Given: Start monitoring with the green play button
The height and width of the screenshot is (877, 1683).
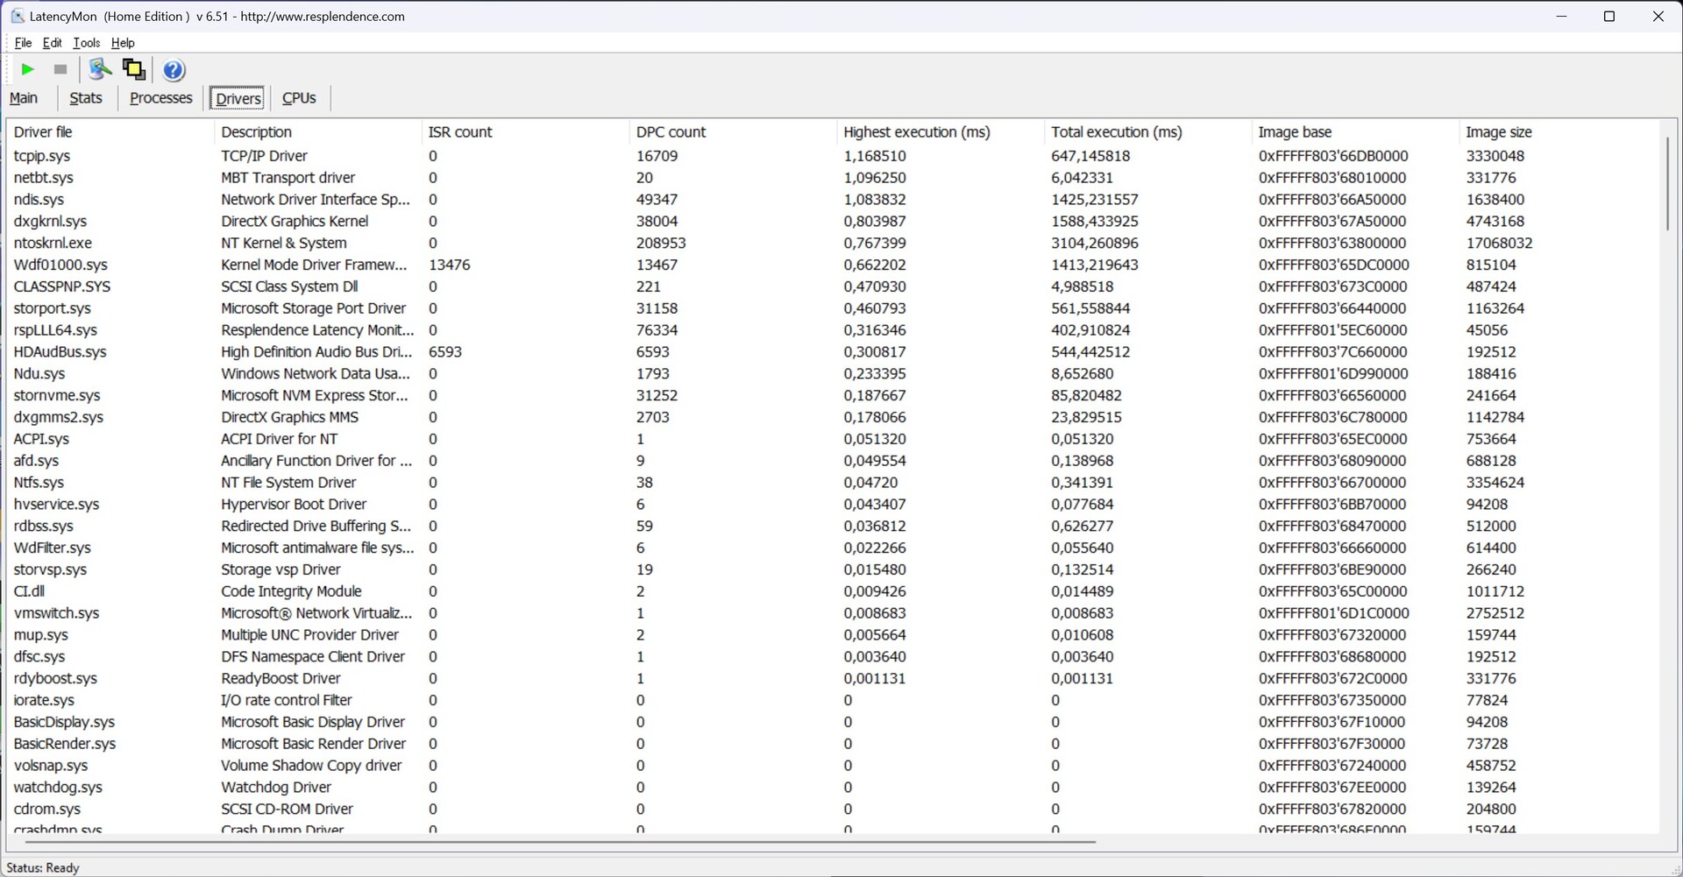Looking at the screenshot, I should pos(27,69).
